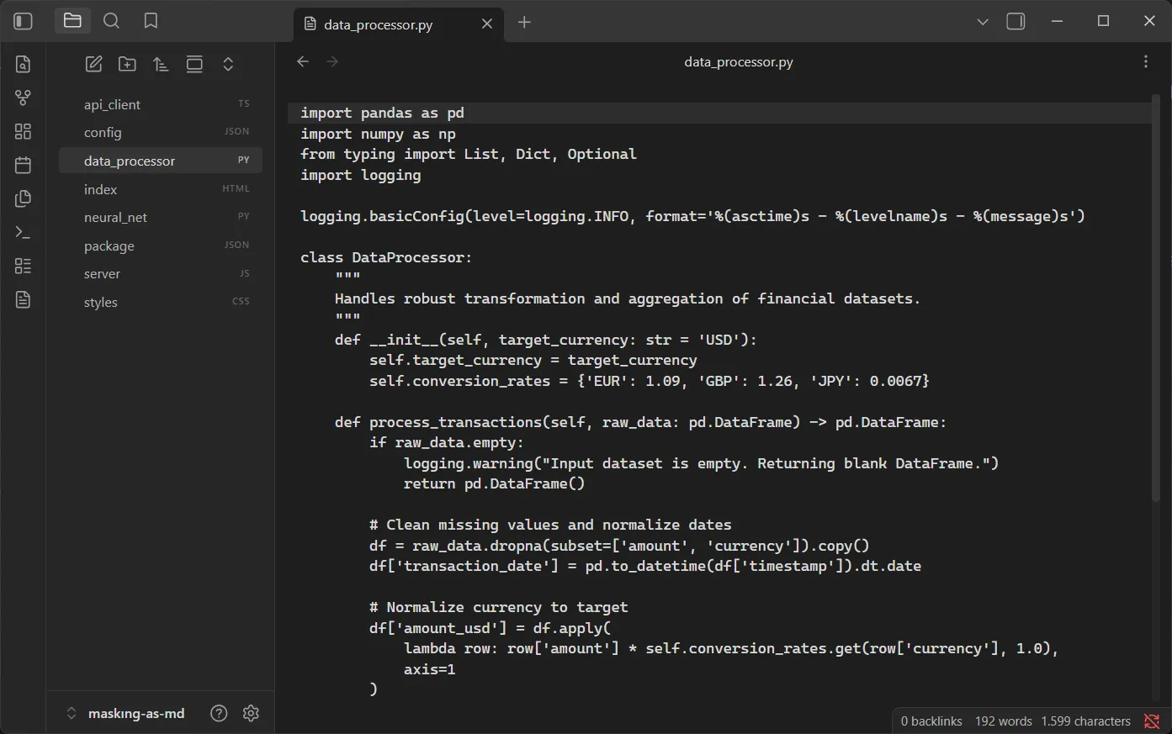1172x734 pixels.
Task: Close the data_processor.py tab
Action: tap(487, 24)
